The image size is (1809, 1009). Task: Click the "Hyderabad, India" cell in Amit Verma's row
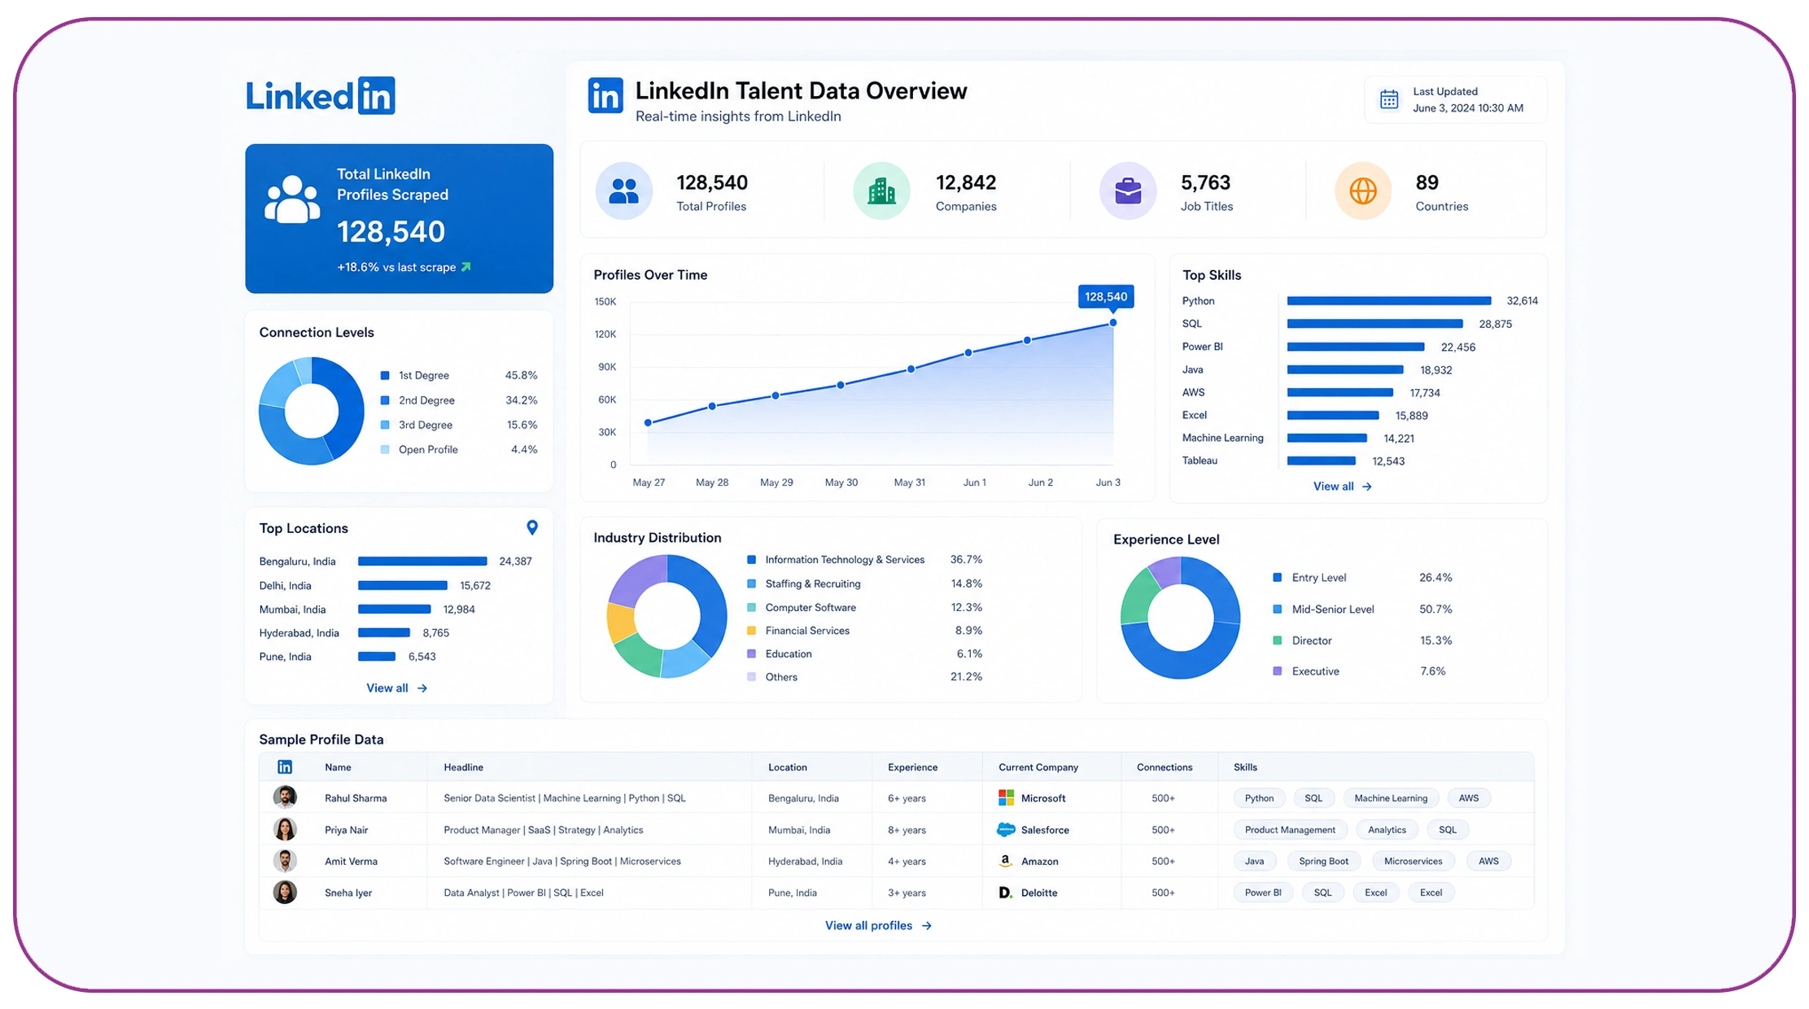805,861
